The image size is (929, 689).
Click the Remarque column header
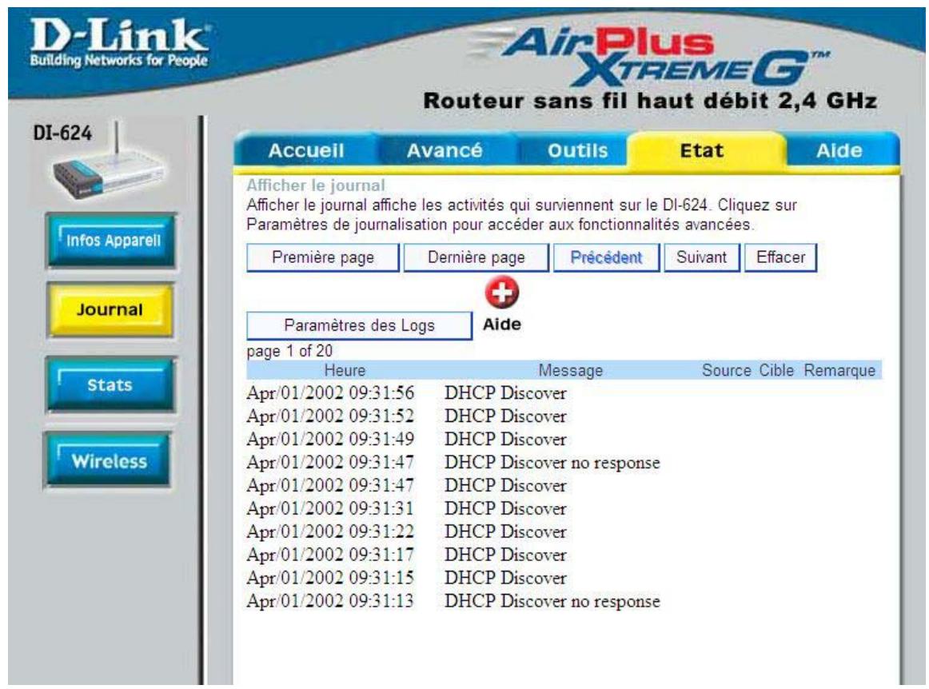[839, 371]
